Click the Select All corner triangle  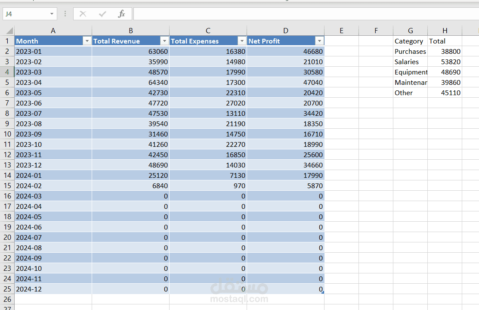10,31
